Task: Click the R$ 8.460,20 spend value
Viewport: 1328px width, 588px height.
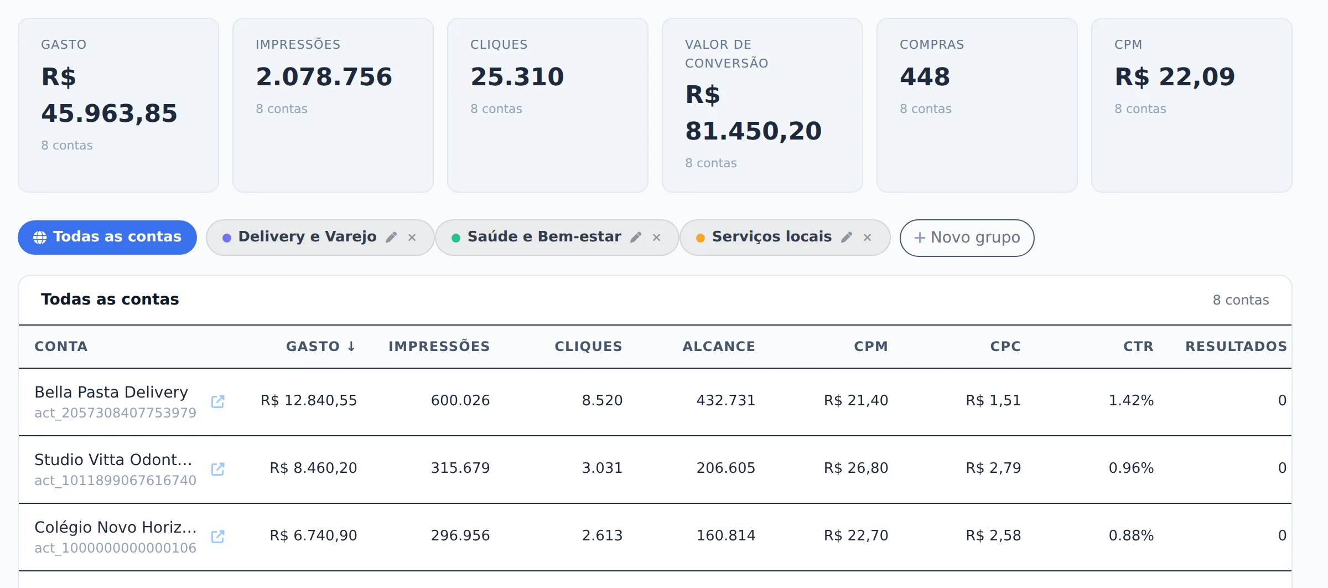Action: tap(313, 468)
